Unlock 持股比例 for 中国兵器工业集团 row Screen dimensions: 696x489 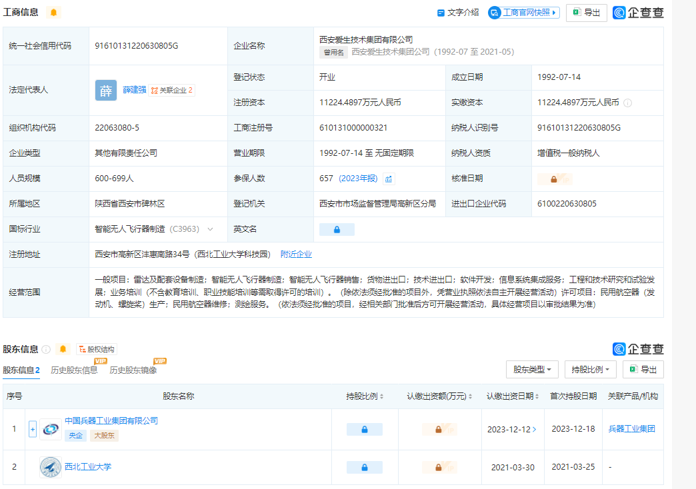365,430
